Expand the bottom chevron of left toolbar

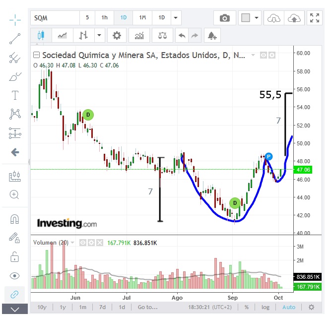click(x=15, y=309)
